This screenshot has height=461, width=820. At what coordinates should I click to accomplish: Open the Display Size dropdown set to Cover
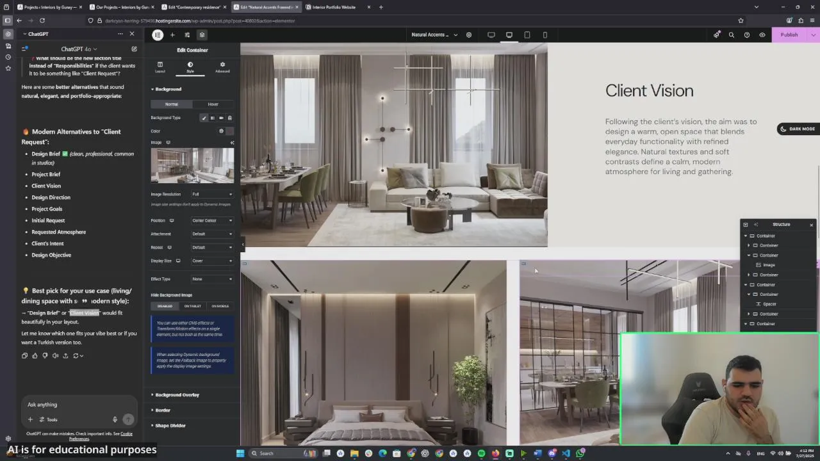[x=213, y=261]
